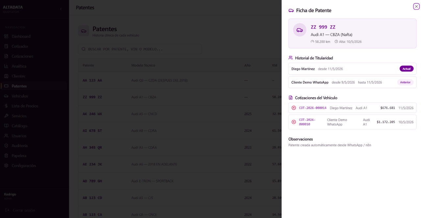
Task: Click the people icon beside Historial de Titularidad
Action: [291, 58]
